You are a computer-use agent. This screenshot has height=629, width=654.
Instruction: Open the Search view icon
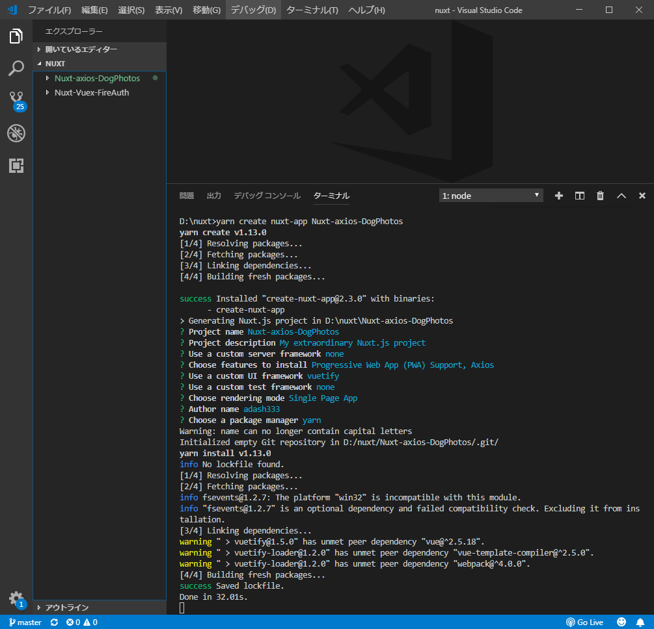coord(16,68)
